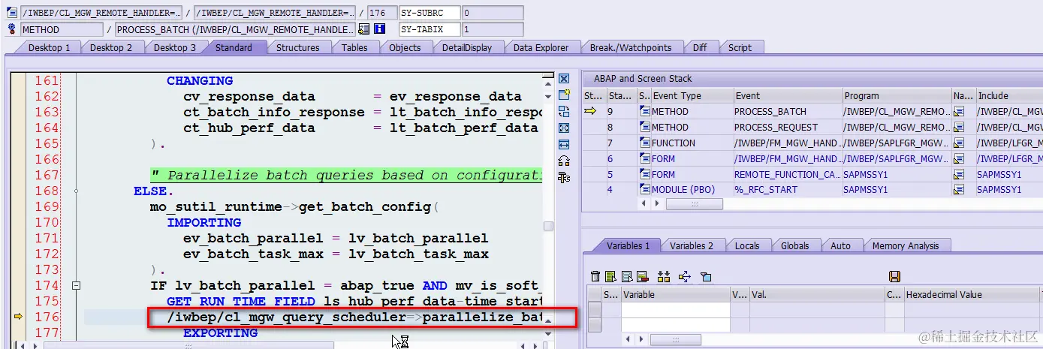Collapse the IF block at code line 174
The height and width of the screenshot is (349, 1043).
(x=76, y=285)
